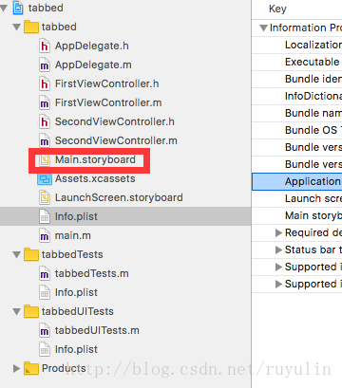Select the Localization key row
The width and height of the screenshot is (342, 388).
[297, 45]
